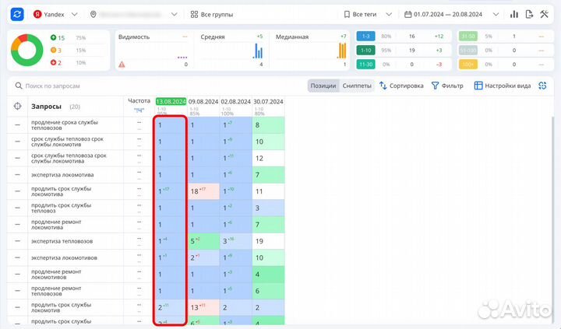The height and width of the screenshot is (329, 561).
Task: Click the red down-arrow count 2
Action: point(56,62)
